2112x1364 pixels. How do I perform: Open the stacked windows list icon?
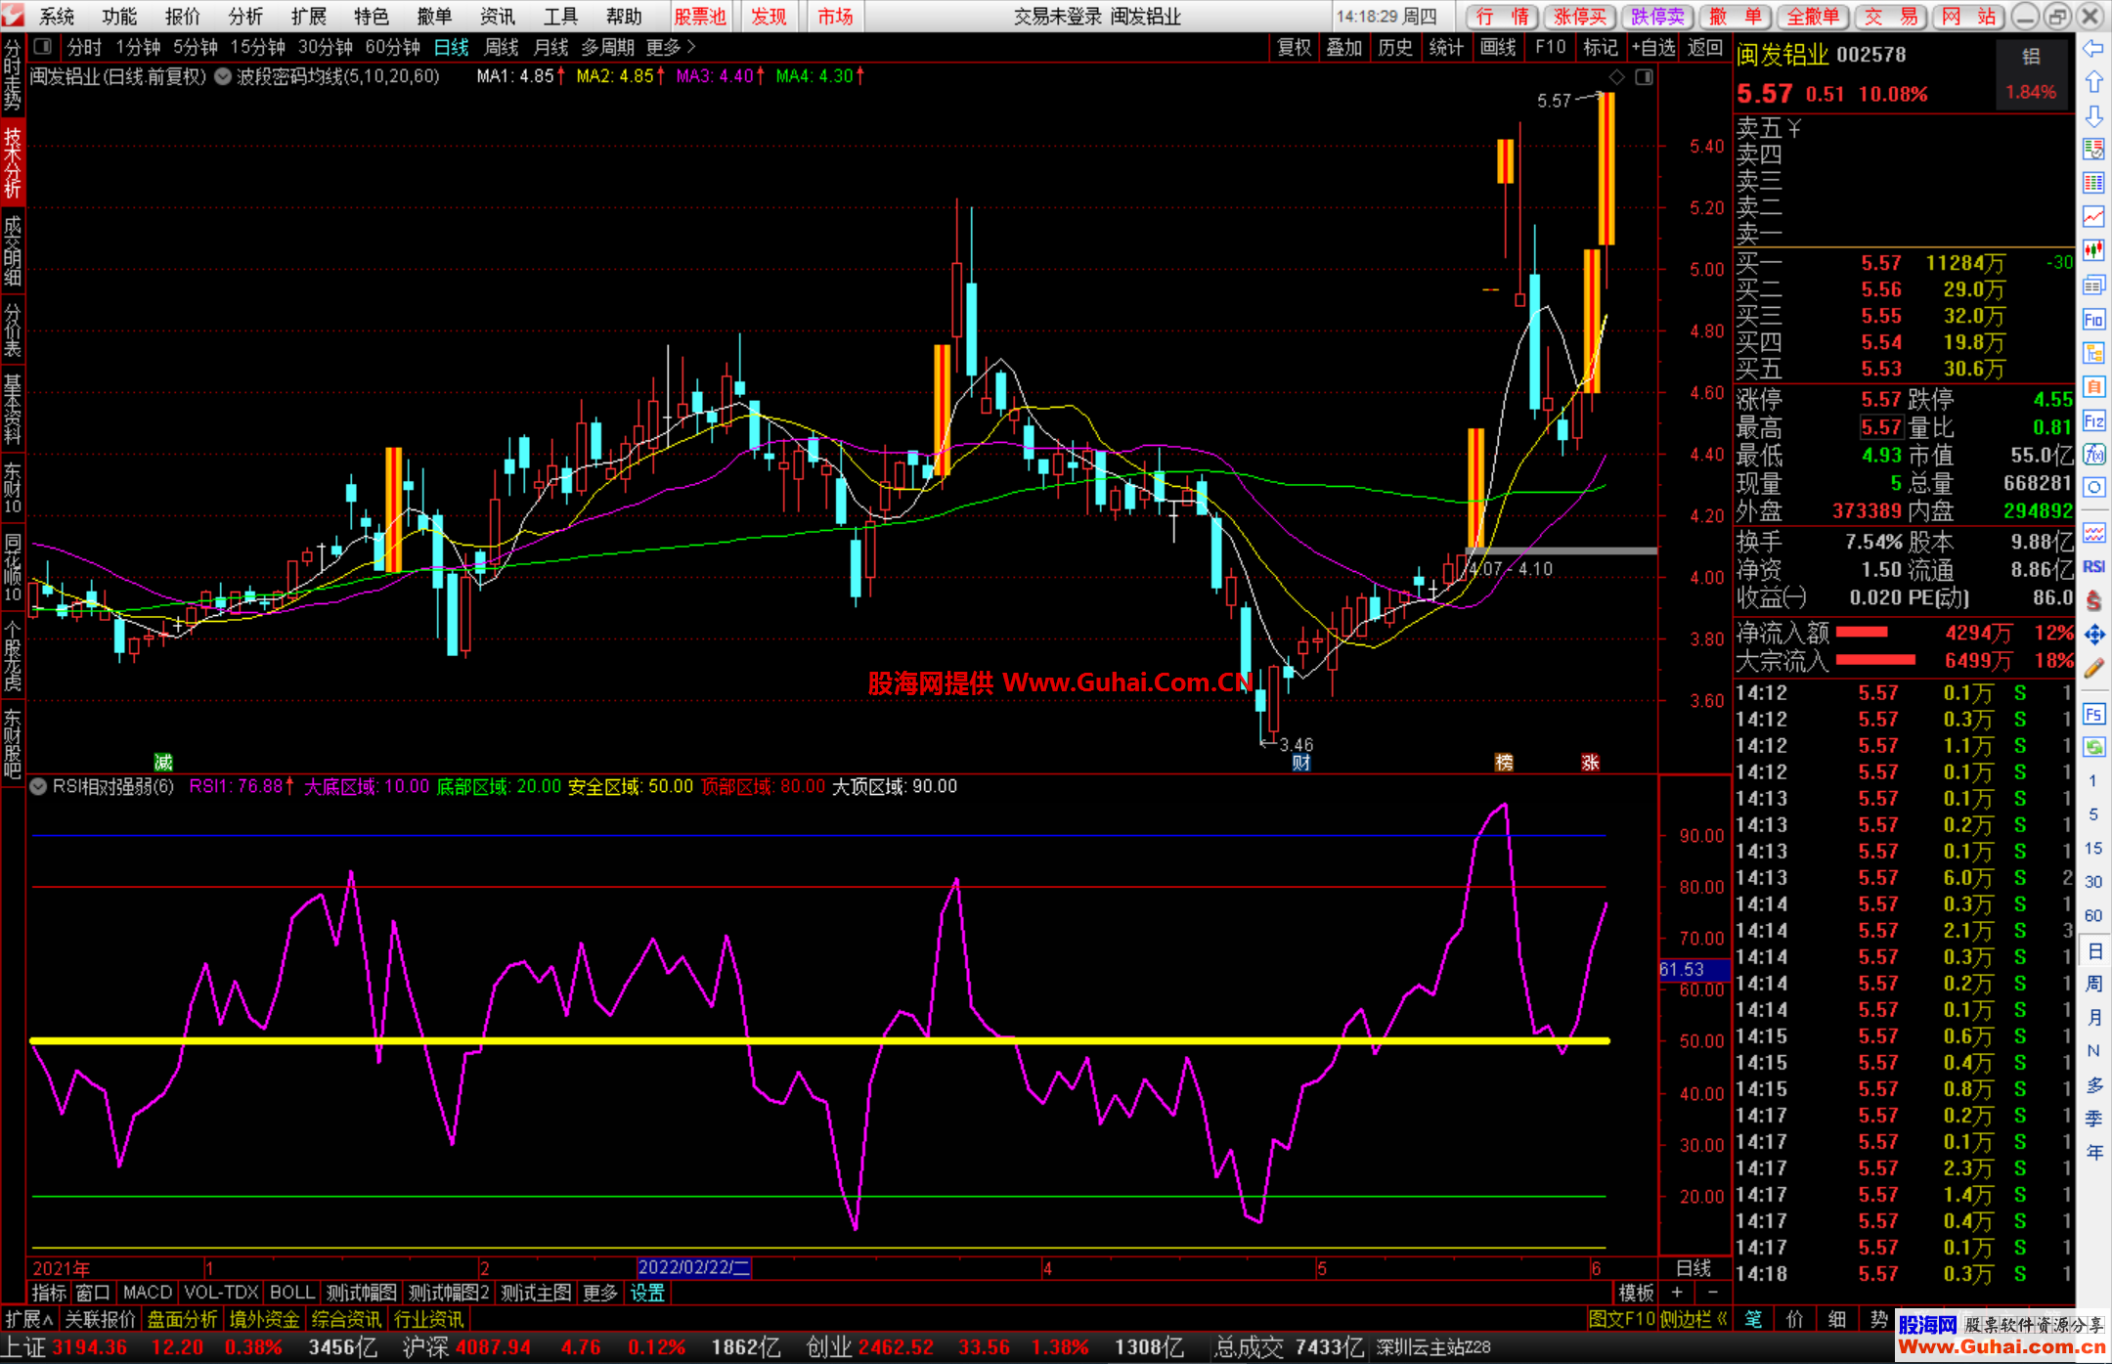[2093, 286]
